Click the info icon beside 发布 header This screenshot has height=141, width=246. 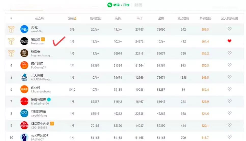pyautogui.click(x=75, y=19)
